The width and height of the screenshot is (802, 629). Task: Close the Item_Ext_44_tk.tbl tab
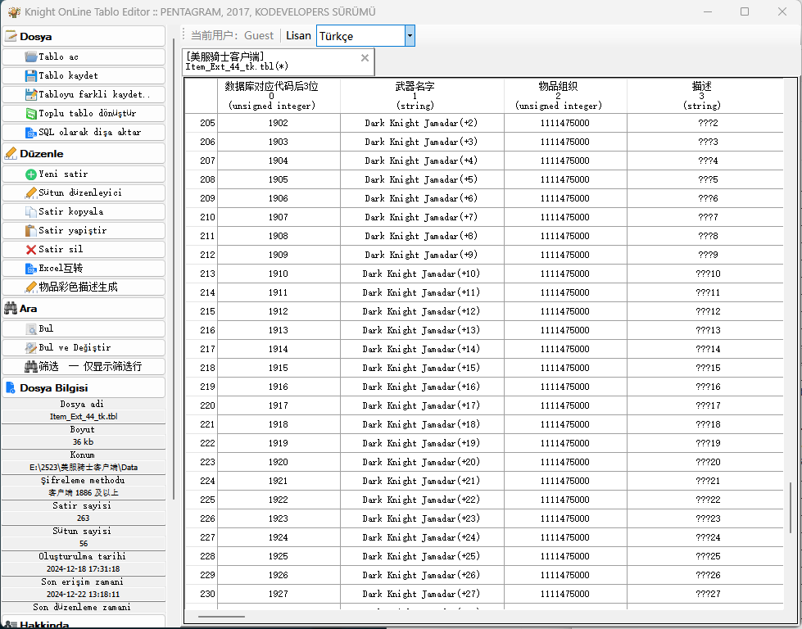[365, 58]
